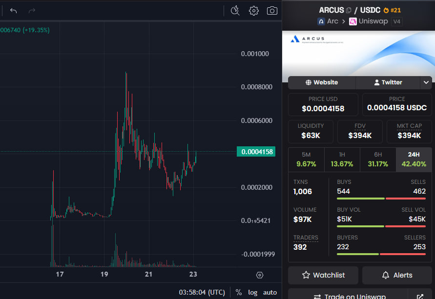The image size is (435, 299).
Task: Select the 1H timeframe tab
Action: [x=342, y=159]
